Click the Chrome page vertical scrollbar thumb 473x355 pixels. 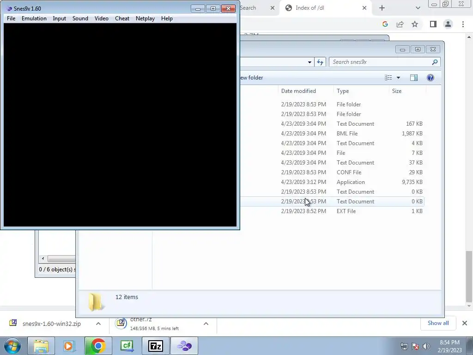(469, 276)
